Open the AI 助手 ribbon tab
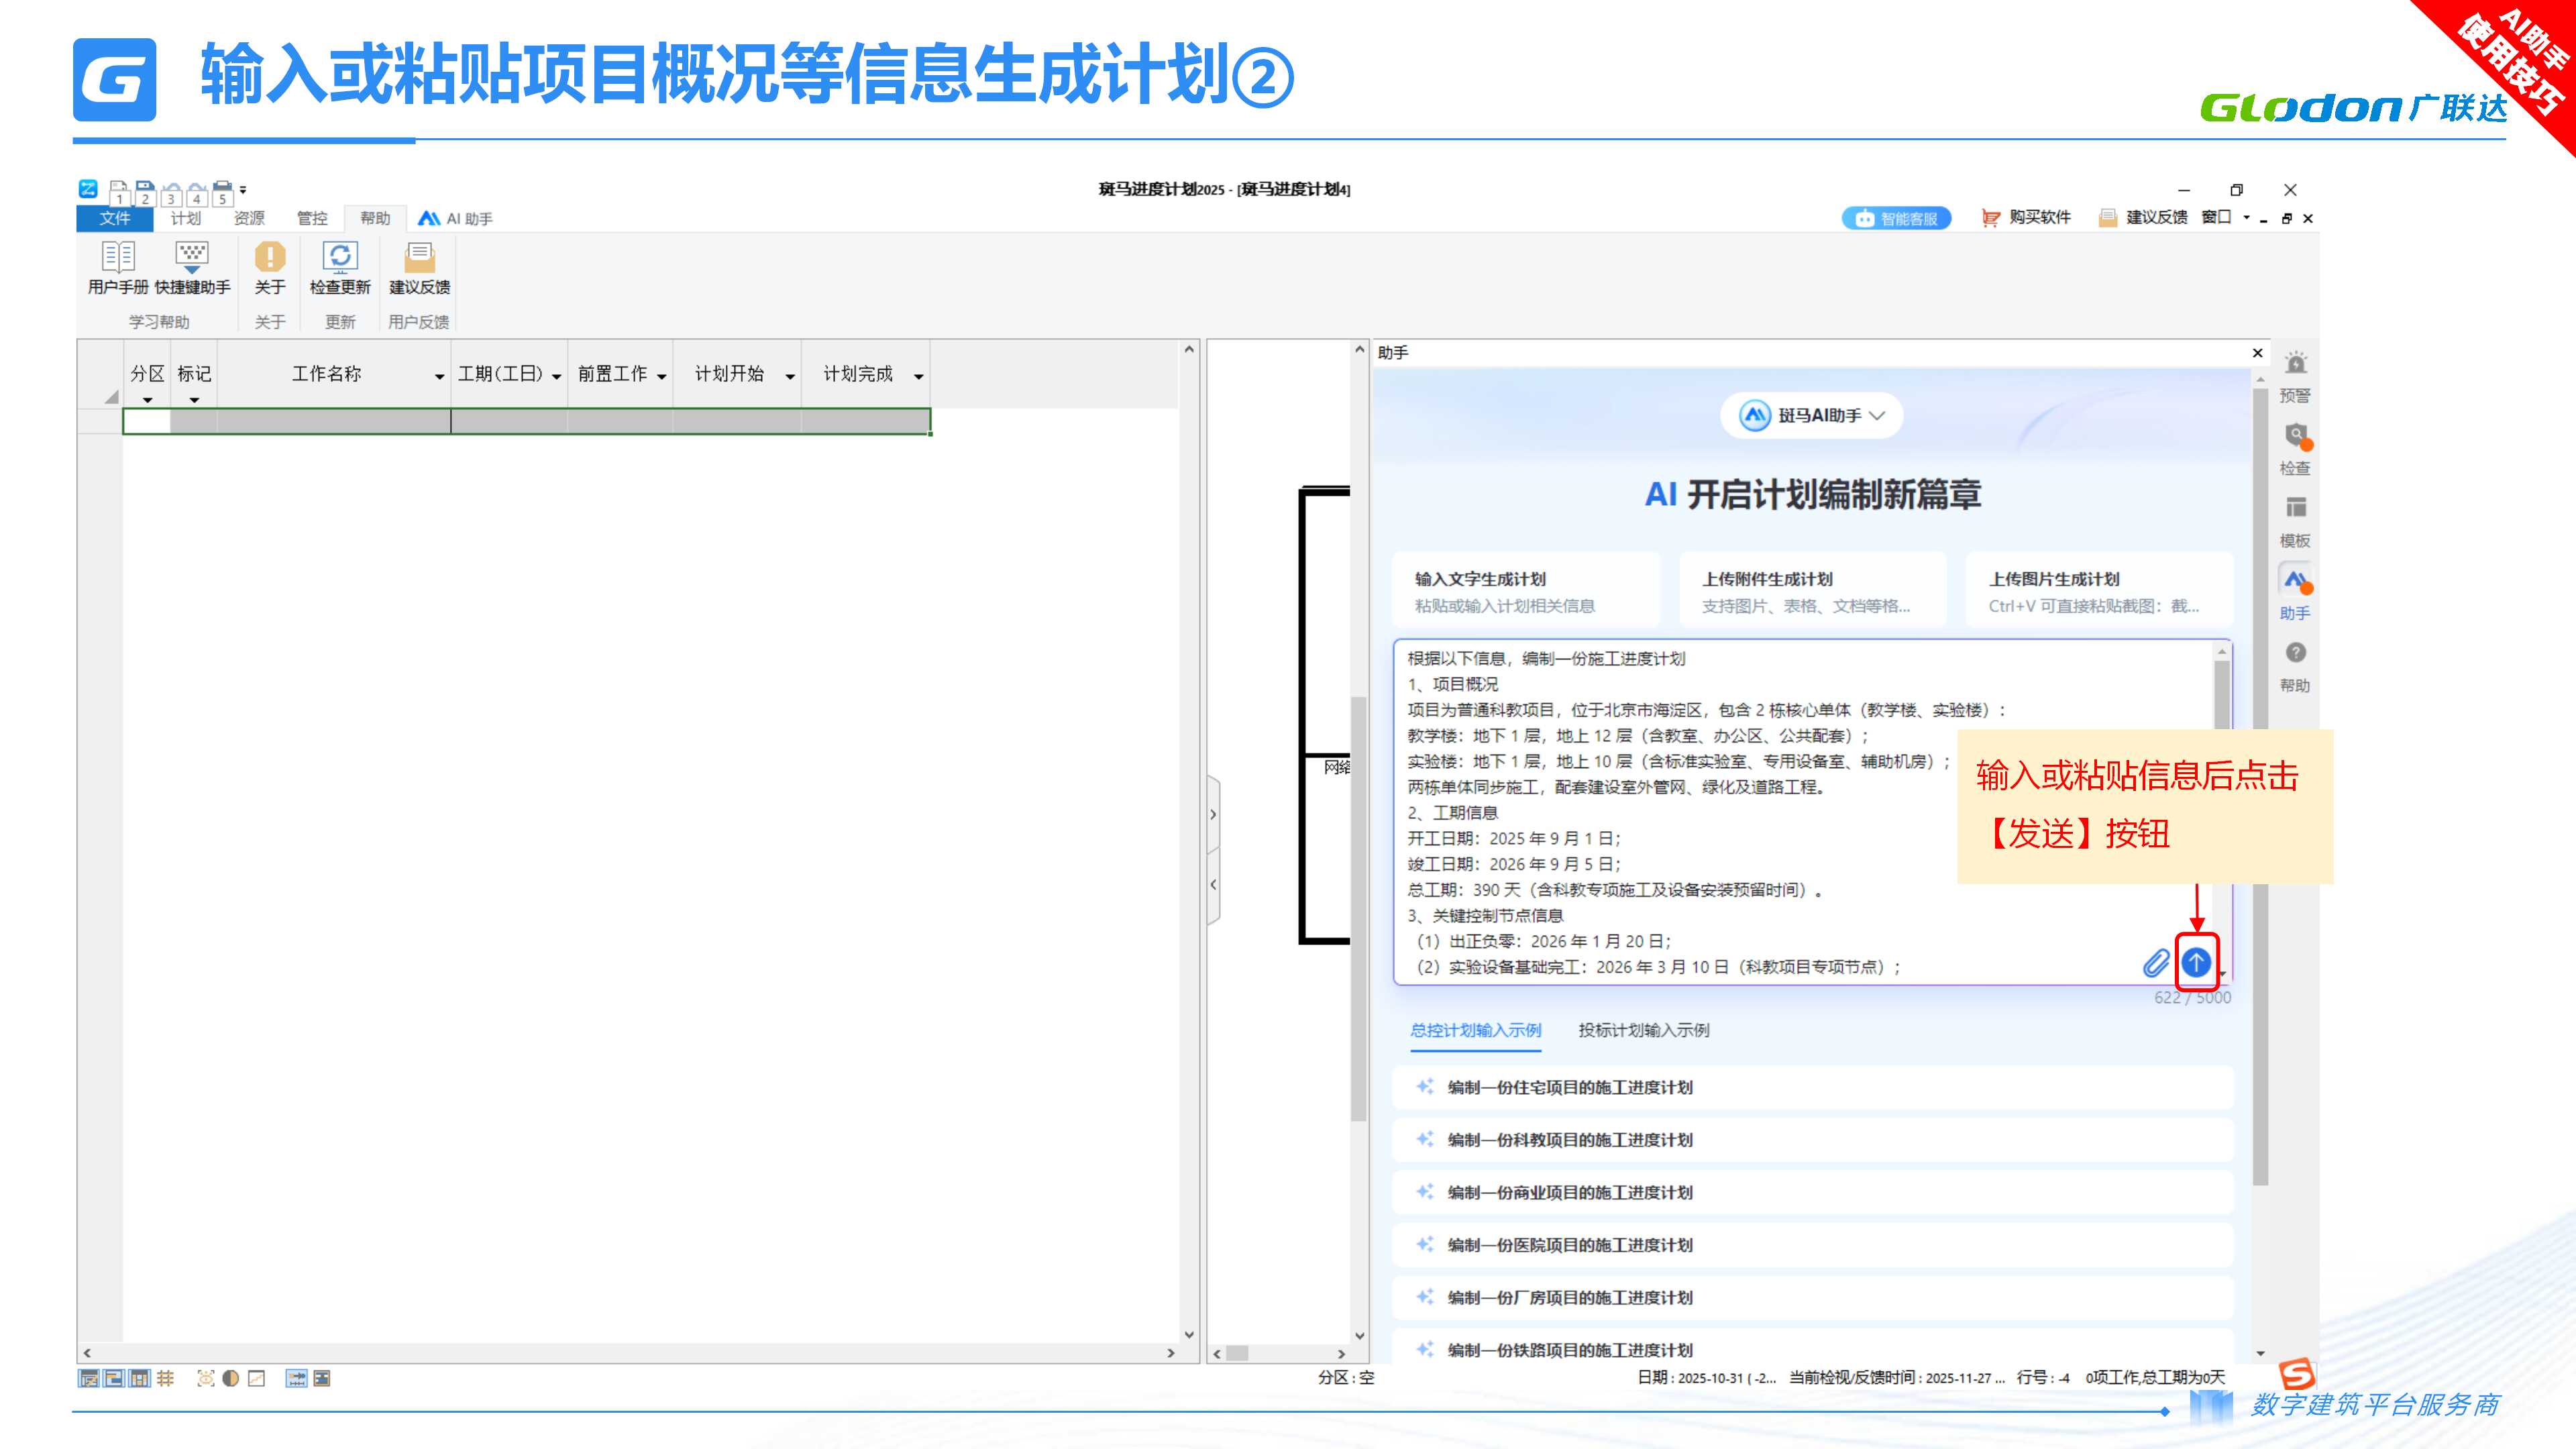 [x=456, y=218]
